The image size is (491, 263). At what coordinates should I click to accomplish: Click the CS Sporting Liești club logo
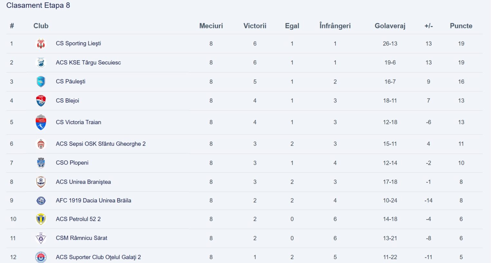point(41,44)
